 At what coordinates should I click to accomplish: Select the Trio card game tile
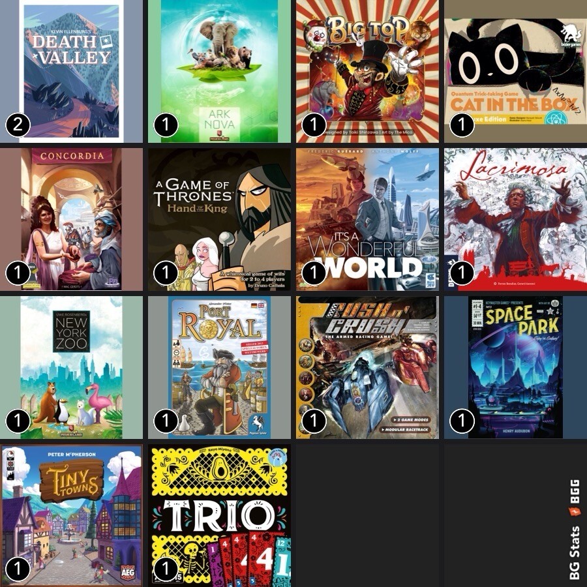coord(219,515)
